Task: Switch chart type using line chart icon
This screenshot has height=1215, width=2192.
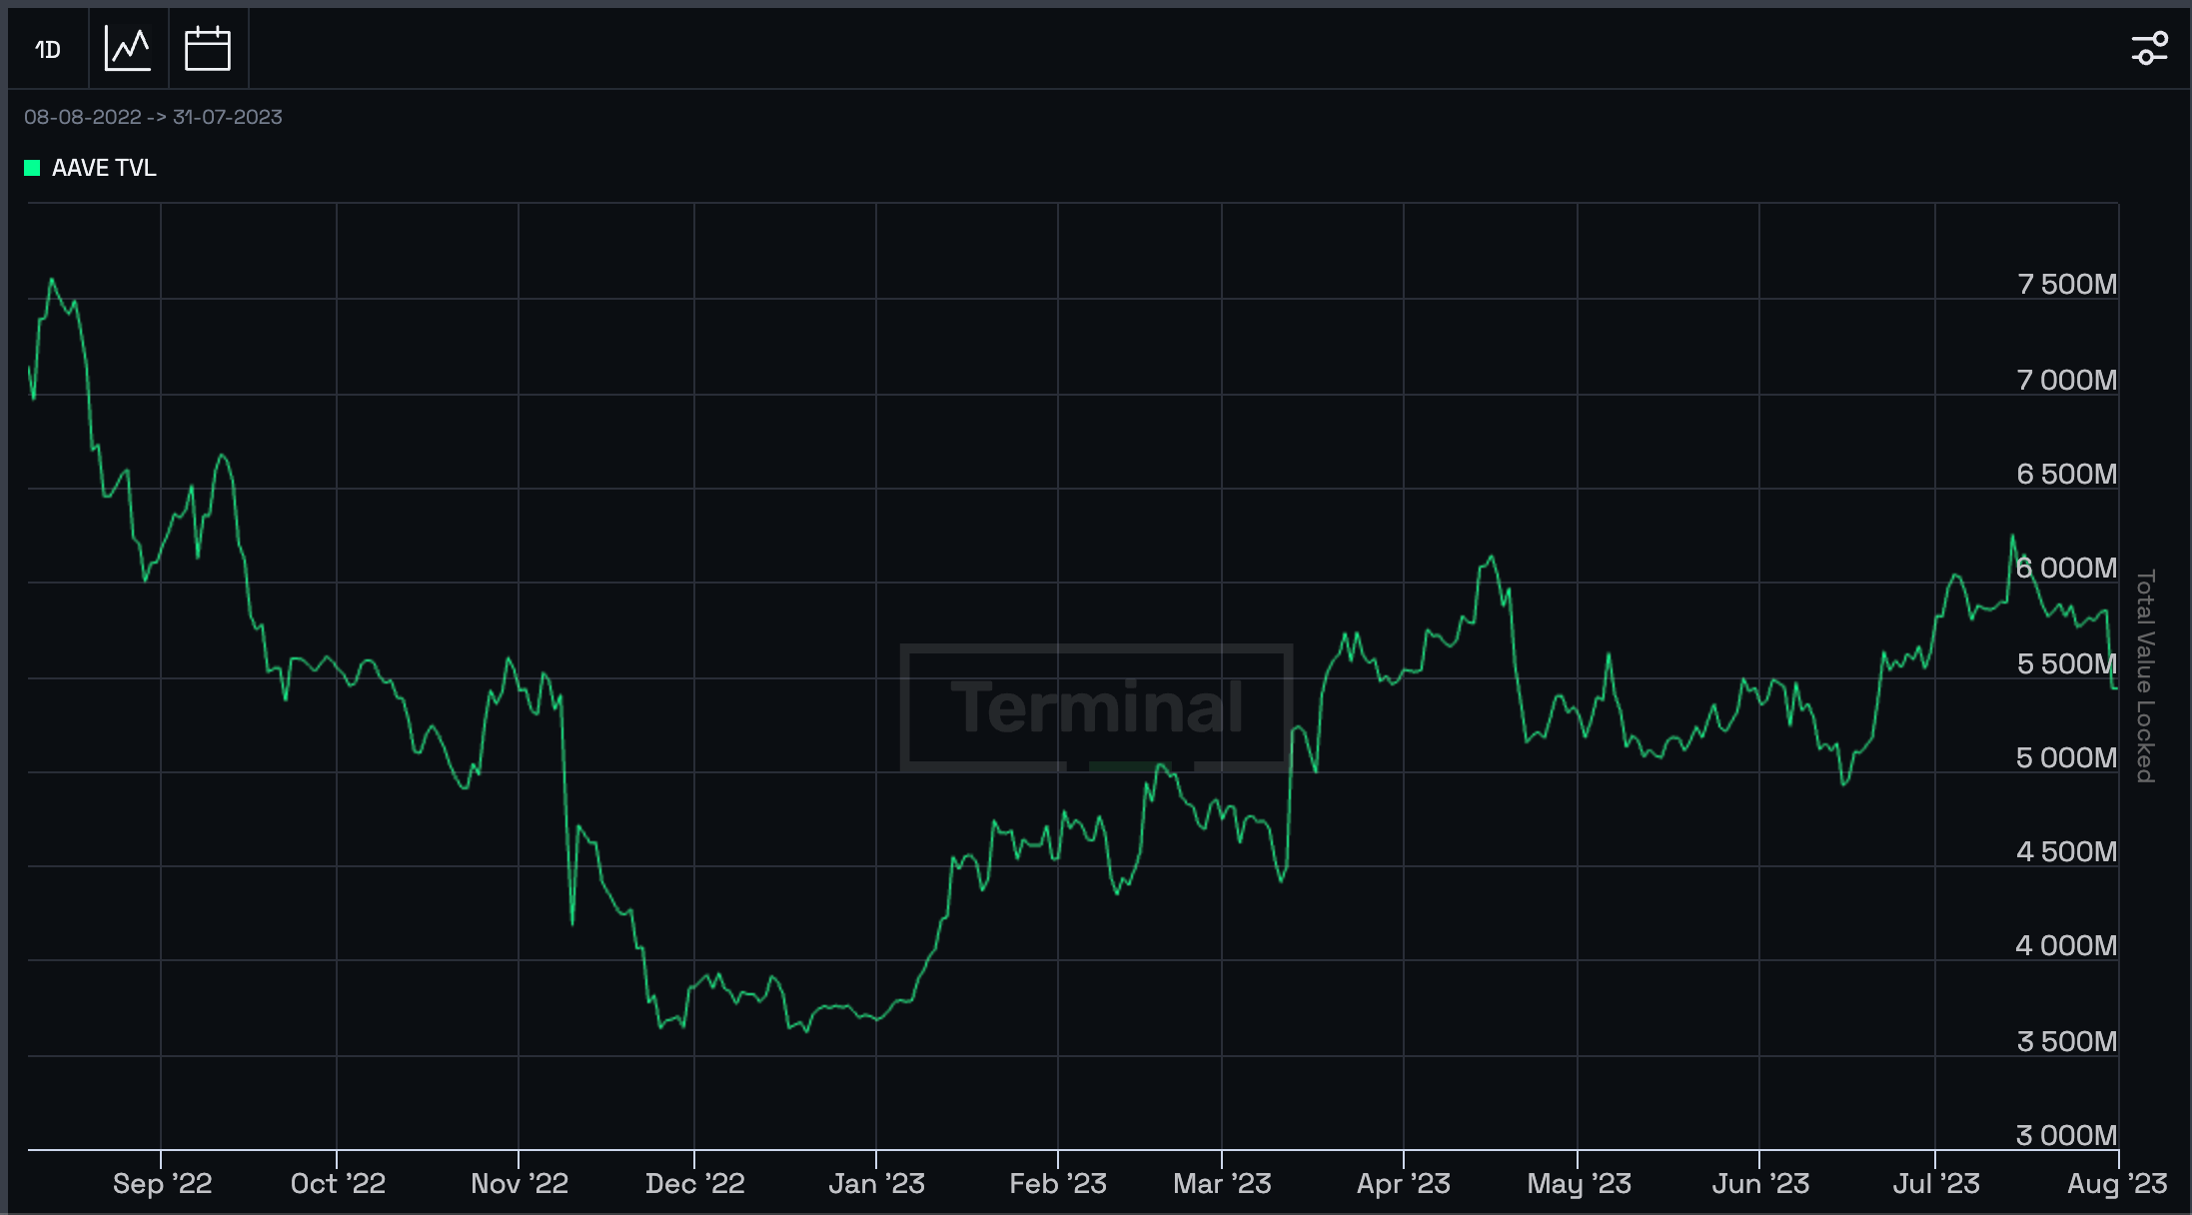Action: click(x=128, y=49)
